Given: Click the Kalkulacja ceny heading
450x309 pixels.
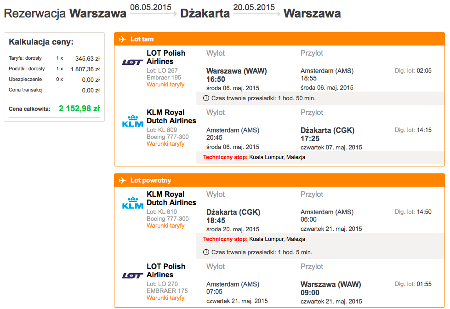Looking at the screenshot, I should click(41, 42).
